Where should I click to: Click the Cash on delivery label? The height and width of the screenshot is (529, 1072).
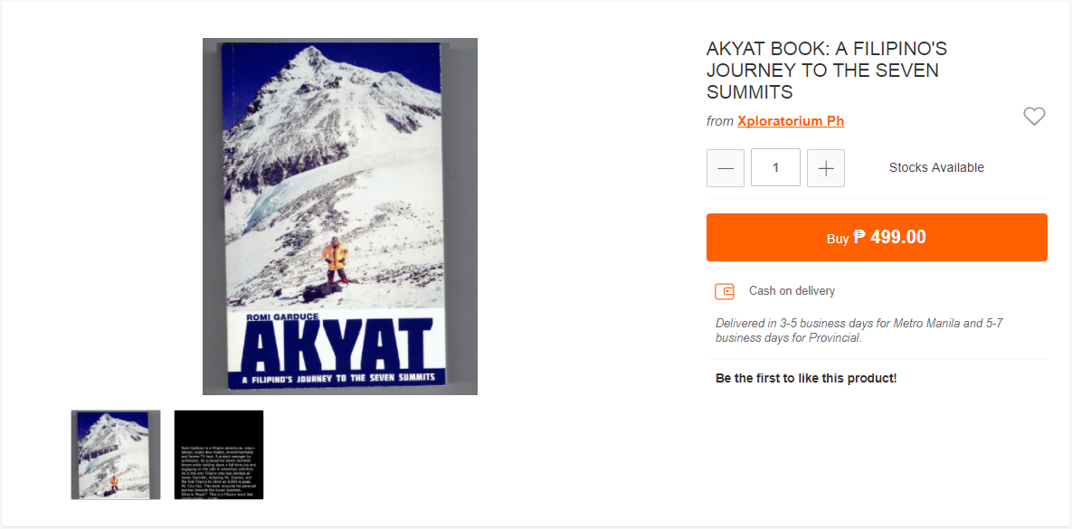point(792,290)
